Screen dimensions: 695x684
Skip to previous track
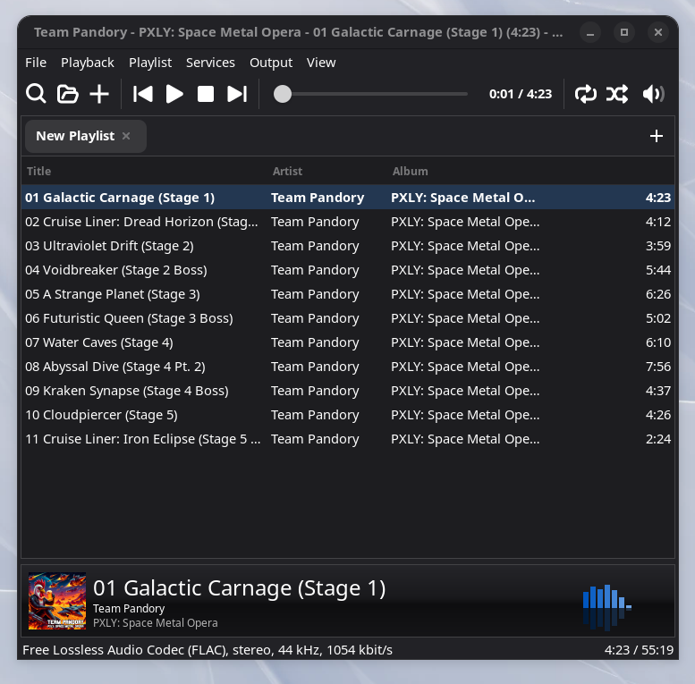(143, 94)
